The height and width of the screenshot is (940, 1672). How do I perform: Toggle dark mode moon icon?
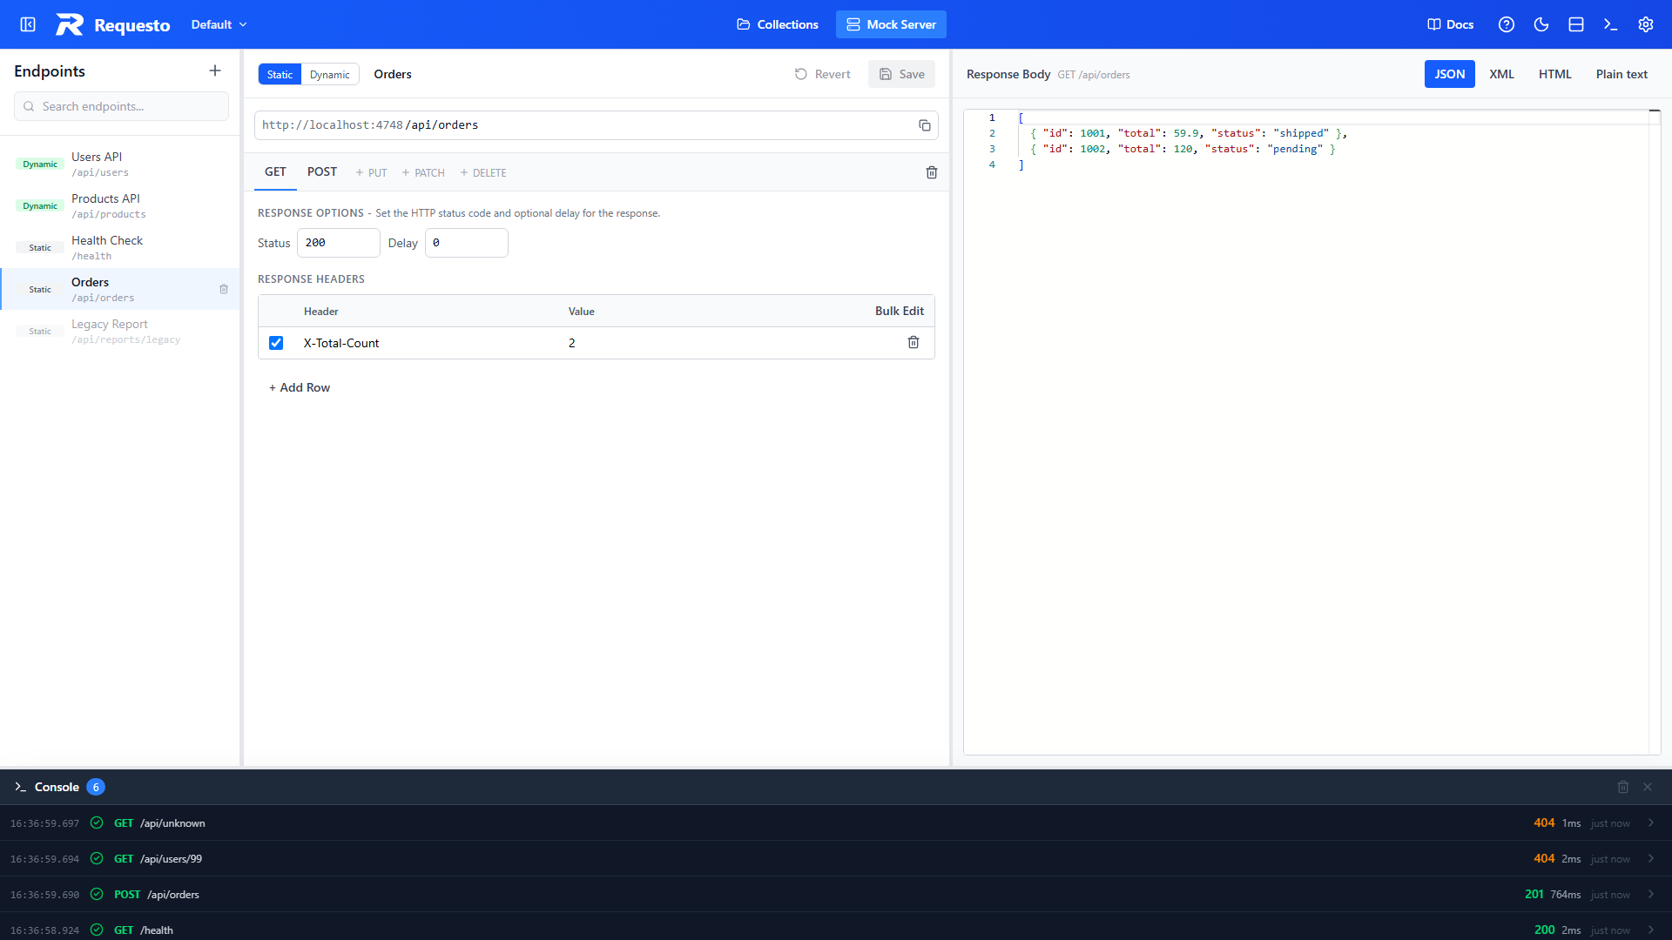point(1541,24)
